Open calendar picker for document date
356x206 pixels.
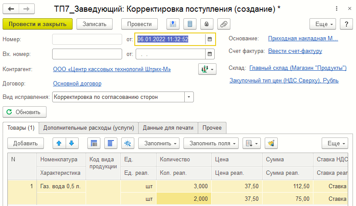(x=210, y=39)
